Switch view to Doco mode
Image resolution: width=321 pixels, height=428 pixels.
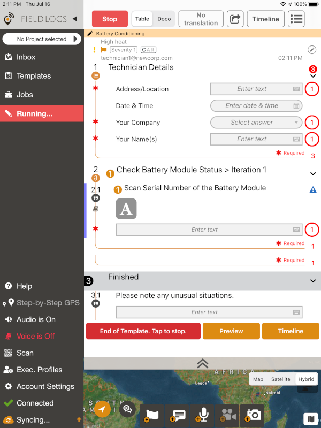coord(164,19)
